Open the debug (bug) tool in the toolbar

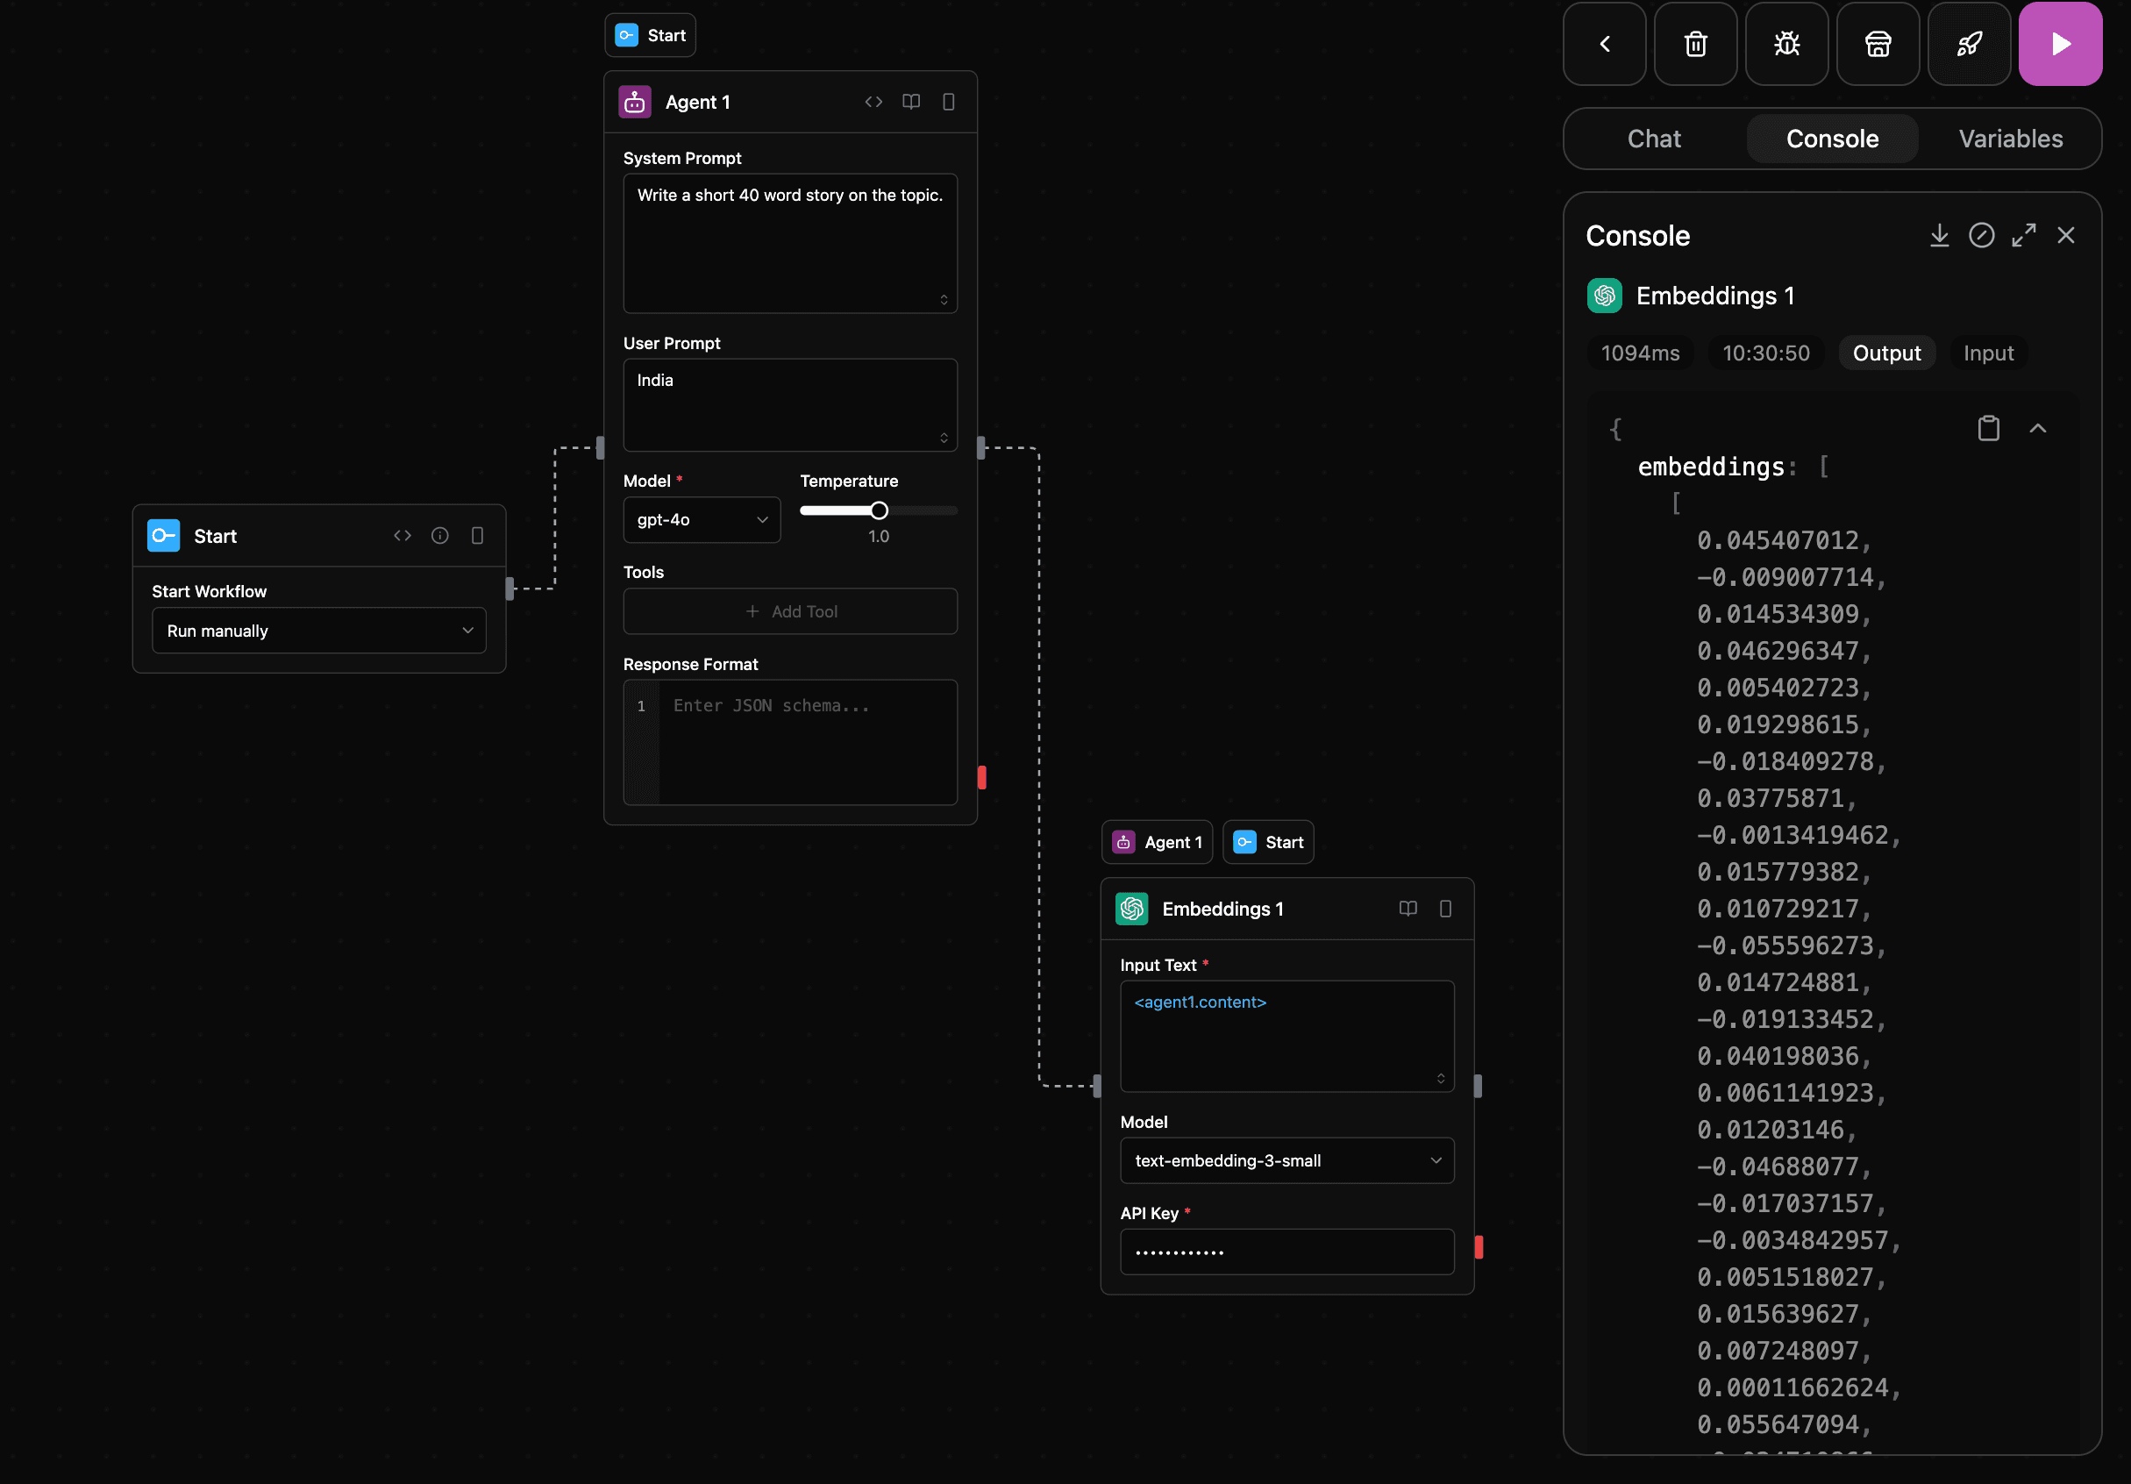click(x=1786, y=44)
